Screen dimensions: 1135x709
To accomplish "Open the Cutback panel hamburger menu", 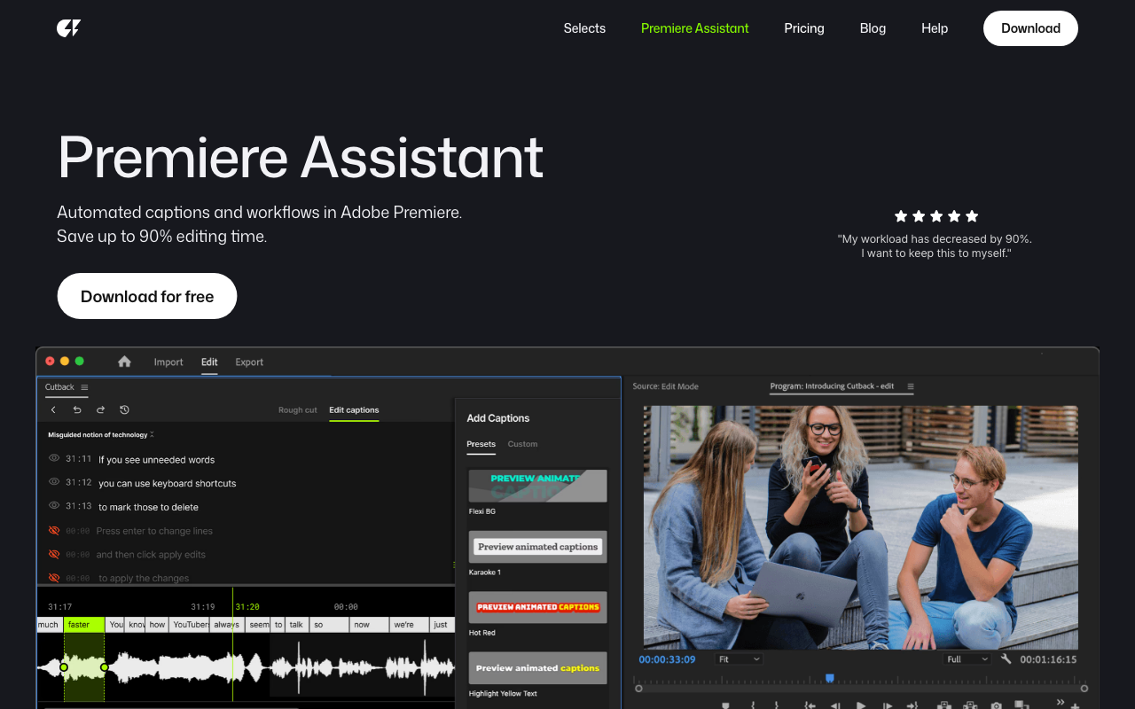I will (84, 387).
